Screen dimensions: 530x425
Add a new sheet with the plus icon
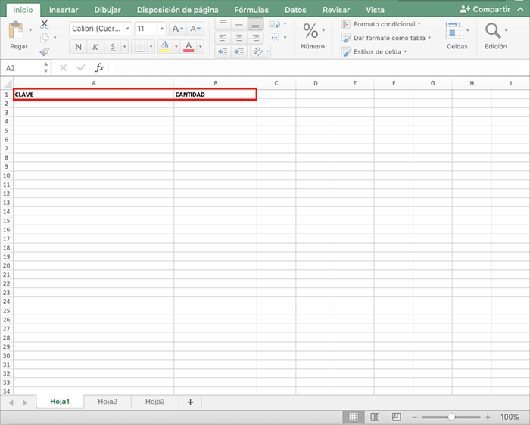pos(190,402)
